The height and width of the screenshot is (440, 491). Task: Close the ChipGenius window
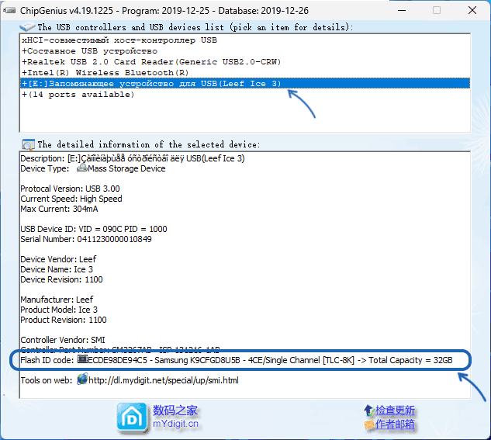point(469,11)
